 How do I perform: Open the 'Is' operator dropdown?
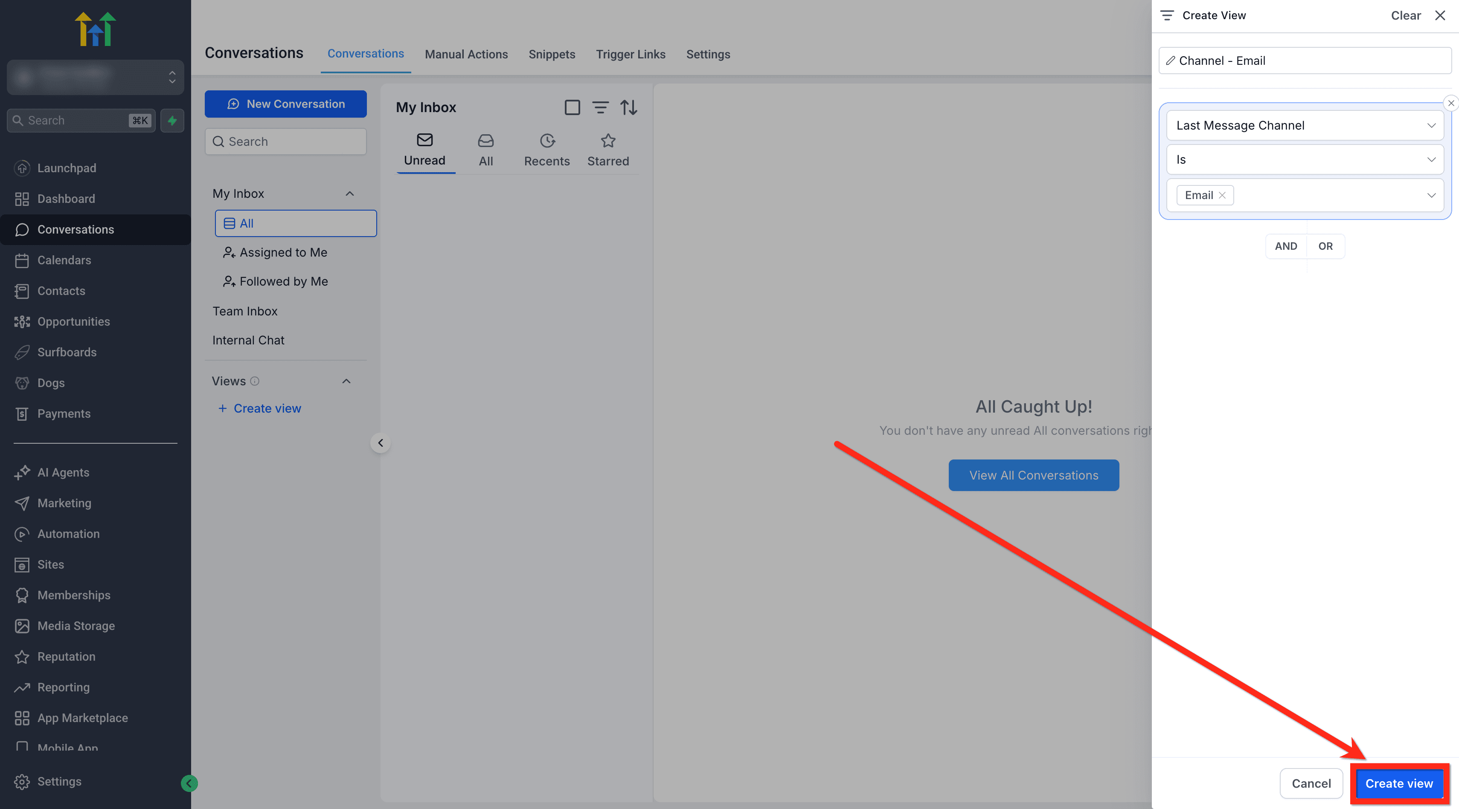pos(1305,159)
